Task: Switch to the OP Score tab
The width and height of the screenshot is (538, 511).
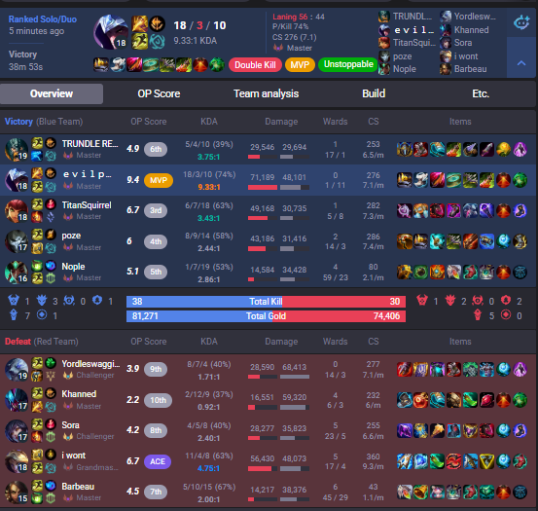Action: (159, 93)
